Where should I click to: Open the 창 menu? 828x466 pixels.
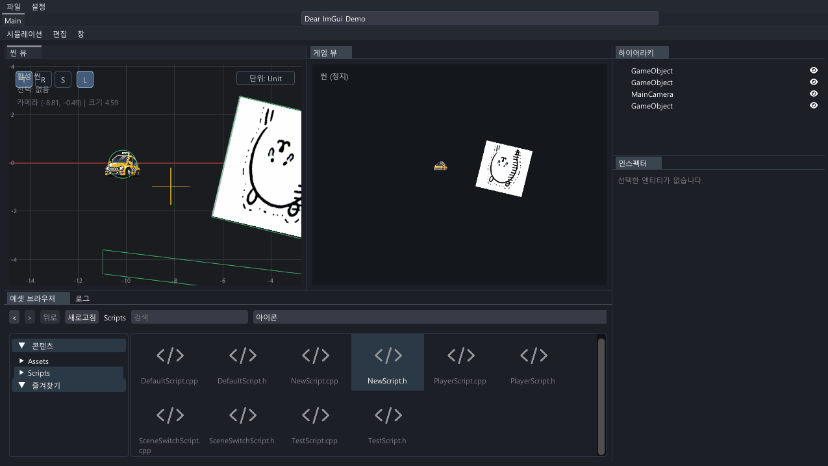pyautogui.click(x=81, y=34)
